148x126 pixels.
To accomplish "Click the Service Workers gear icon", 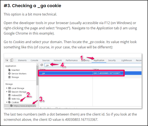I will pyautogui.click(x=9, y=74).
